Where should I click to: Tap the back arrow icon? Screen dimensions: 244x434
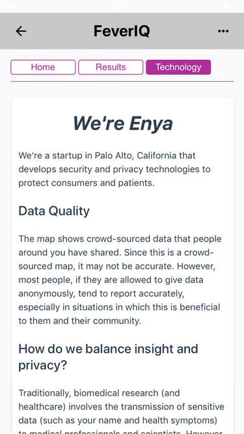coord(21,31)
